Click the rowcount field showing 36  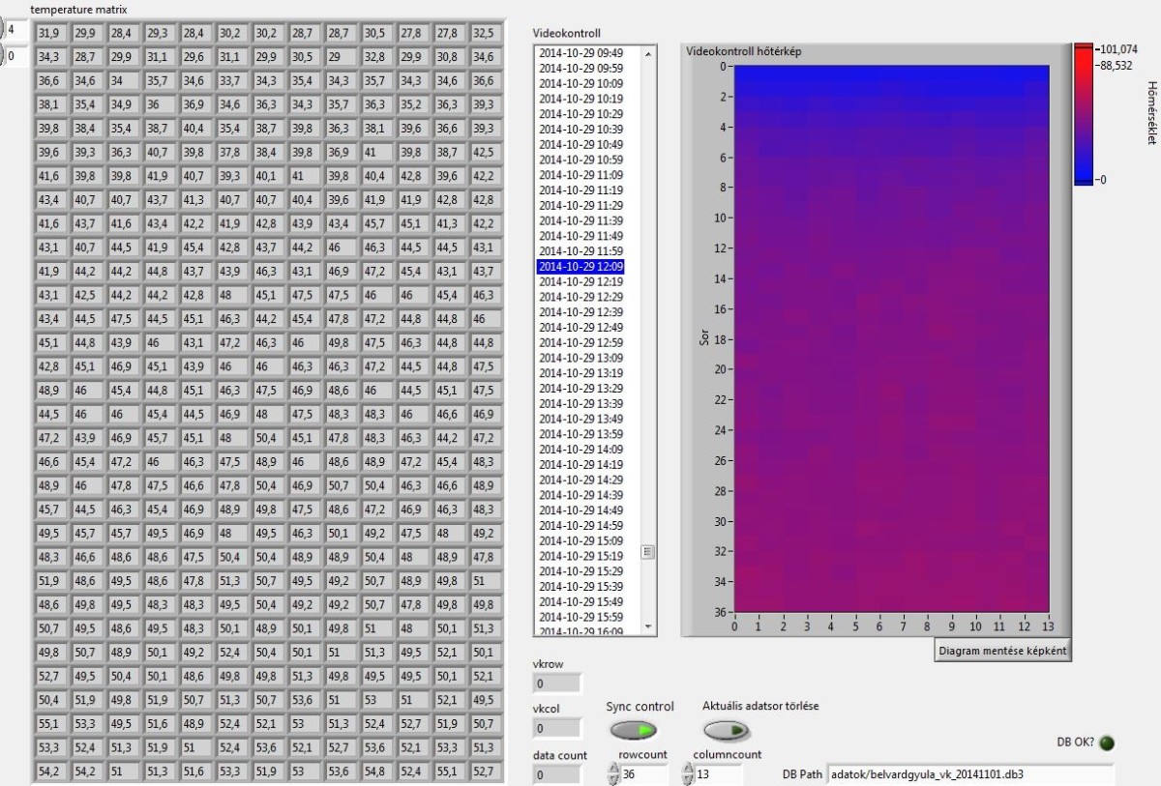tap(643, 774)
